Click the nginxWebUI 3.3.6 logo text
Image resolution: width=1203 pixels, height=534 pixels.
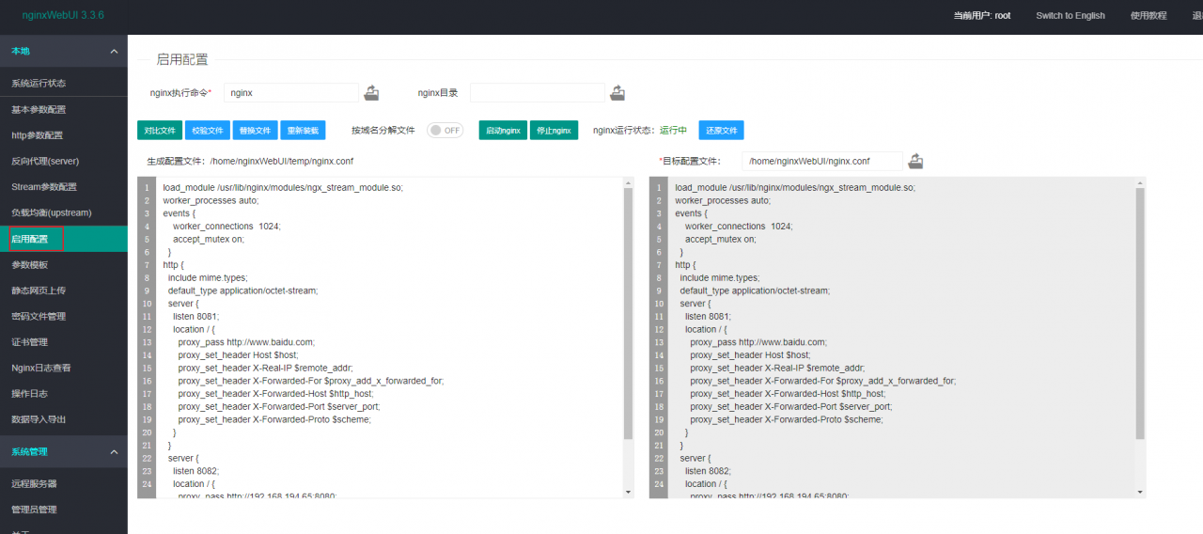pos(63,16)
